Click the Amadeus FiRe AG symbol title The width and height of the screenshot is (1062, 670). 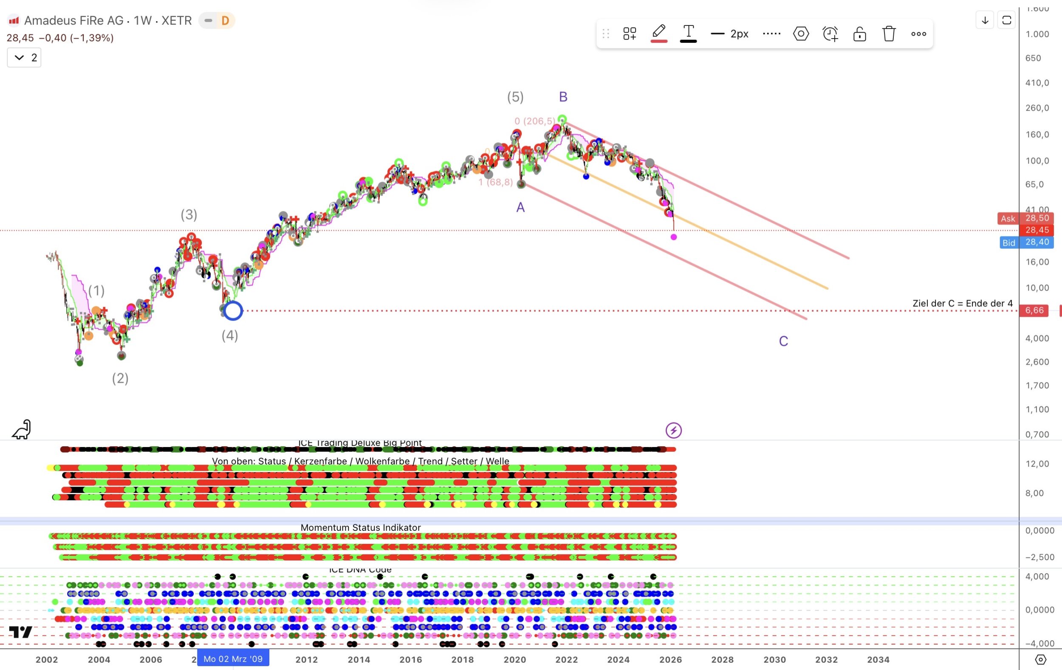click(x=73, y=20)
